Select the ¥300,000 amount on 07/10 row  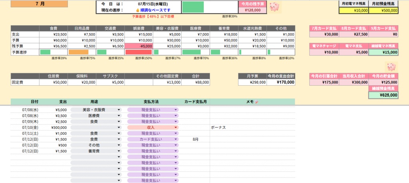pos(54,128)
